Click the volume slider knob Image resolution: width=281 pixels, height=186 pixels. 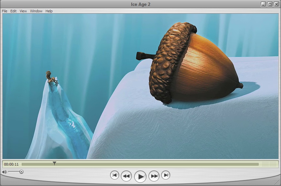[21, 172]
